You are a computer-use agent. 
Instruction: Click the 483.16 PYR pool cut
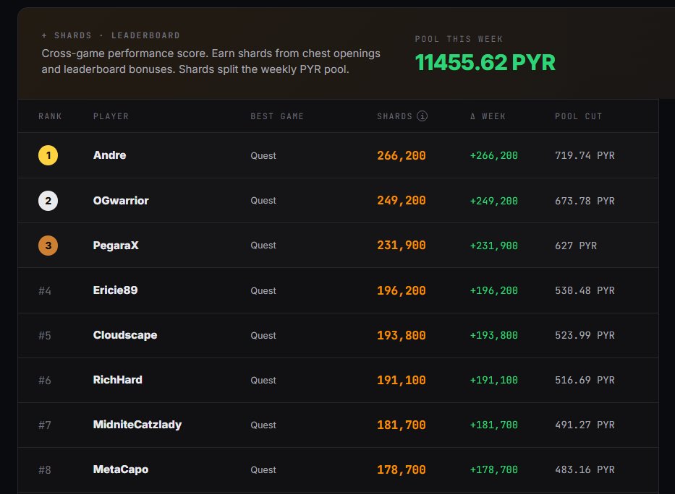tap(585, 470)
